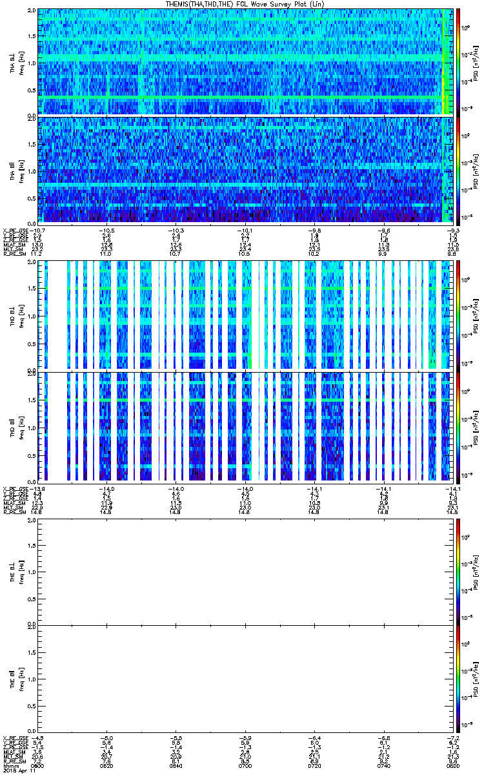Select the PSD color bar beside the top THA panel
The width and height of the screenshot is (484, 775).
coord(458,62)
